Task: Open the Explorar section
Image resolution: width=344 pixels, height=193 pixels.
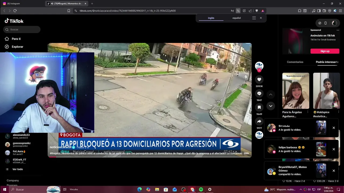Action: click(14, 47)
